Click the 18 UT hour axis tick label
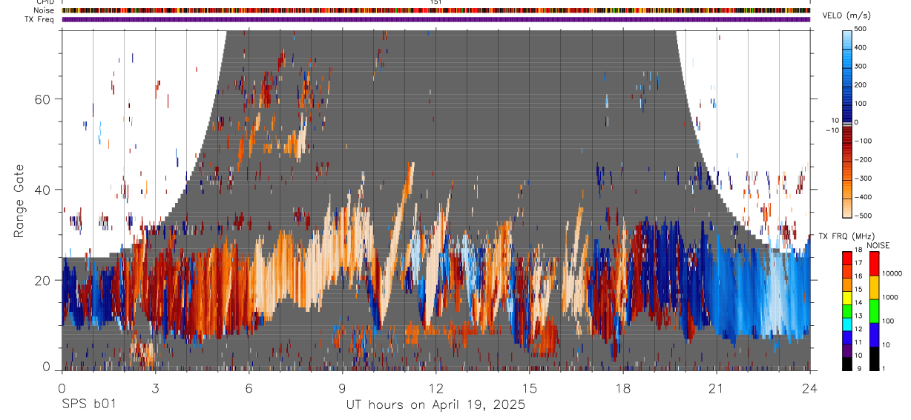911x420 pixels. (623, 388)
